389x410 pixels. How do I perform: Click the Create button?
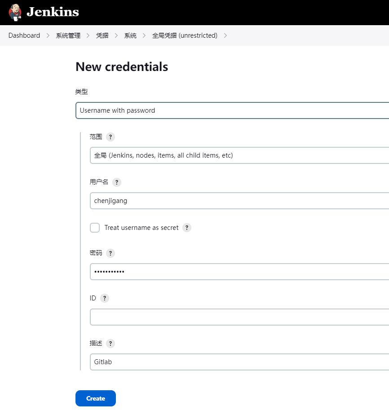click(95, 398)
